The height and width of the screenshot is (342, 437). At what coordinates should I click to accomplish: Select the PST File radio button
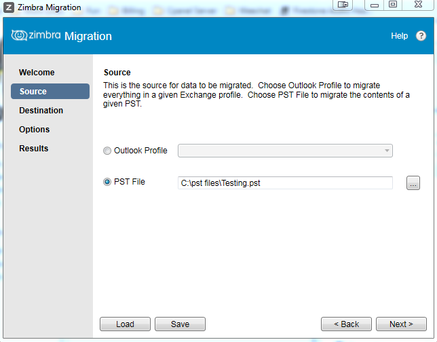pyautogui.click(x=107, y=182)
